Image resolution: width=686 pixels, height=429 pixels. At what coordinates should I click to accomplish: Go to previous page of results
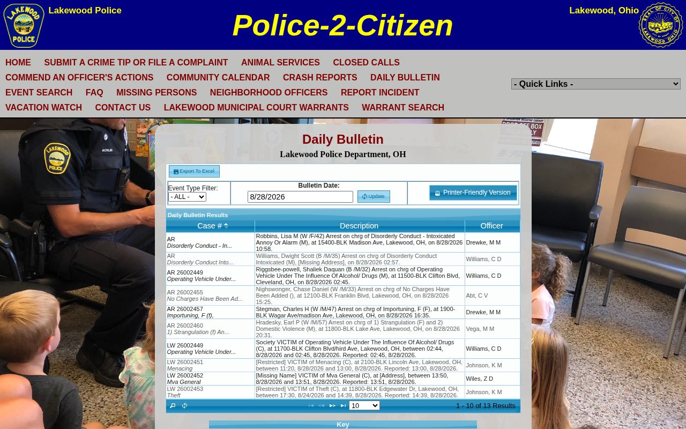[322, 406]
